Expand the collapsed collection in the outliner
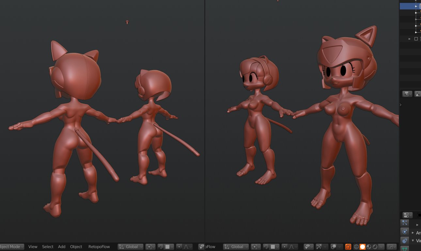 point(410,39)
